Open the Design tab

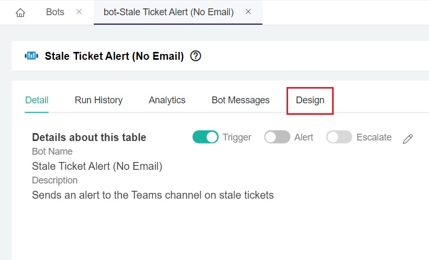tap(310, 100)
